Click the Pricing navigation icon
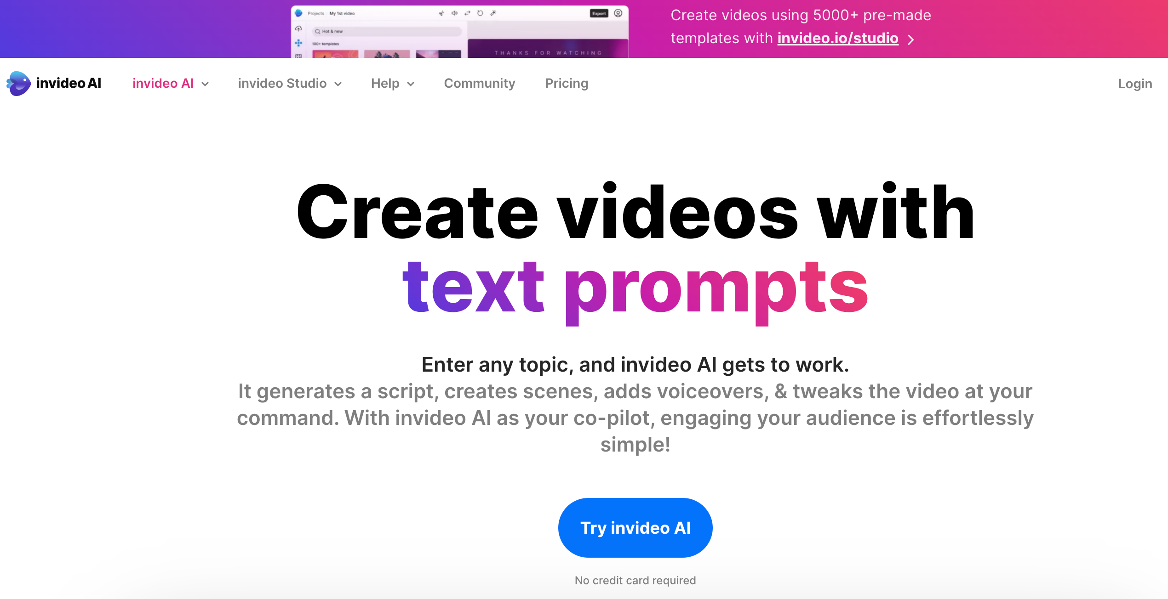Image resolution: width=1168 pixels, height=599 pixels. (x=567, y=83)
